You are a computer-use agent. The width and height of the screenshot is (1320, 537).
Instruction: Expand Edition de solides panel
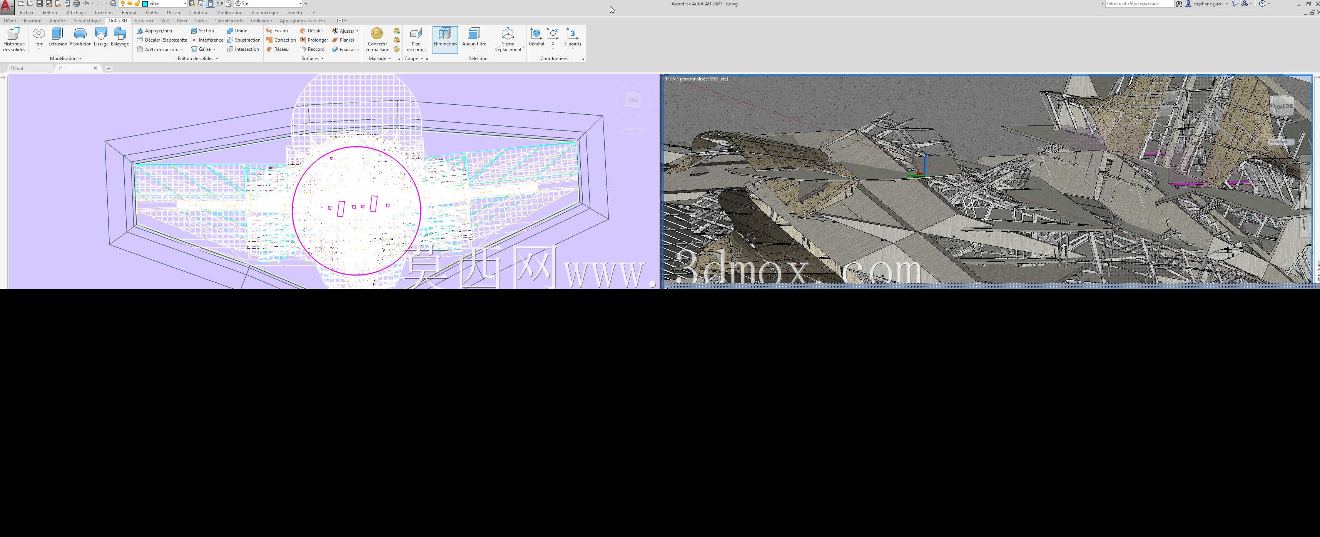[198, 59]
